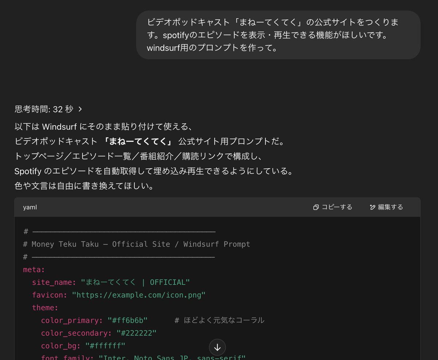Click the yaml language label
This screenshot has width=438, height=360.
point(30,207)
